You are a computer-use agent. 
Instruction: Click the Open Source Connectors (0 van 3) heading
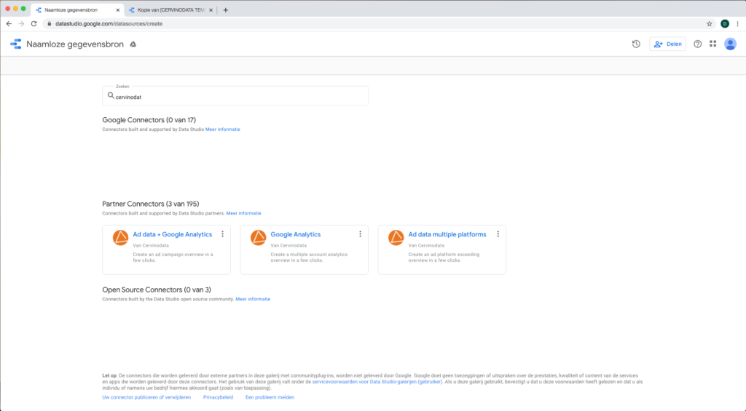[157, 290]
